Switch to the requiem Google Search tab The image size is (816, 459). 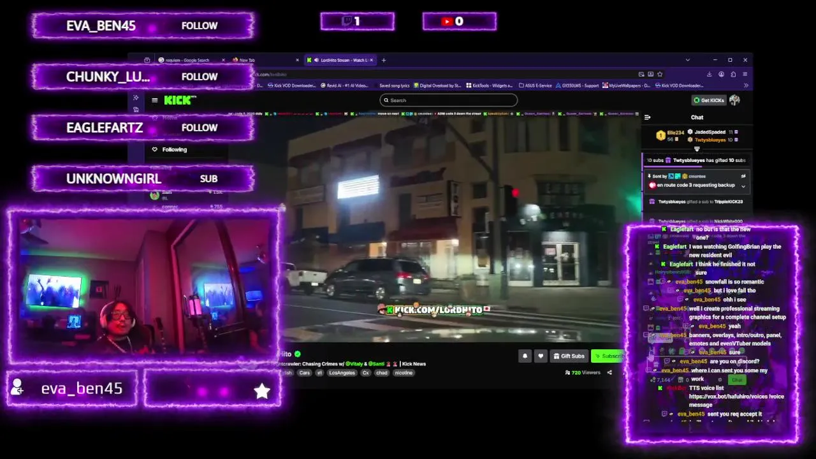(x=191, y=60)
